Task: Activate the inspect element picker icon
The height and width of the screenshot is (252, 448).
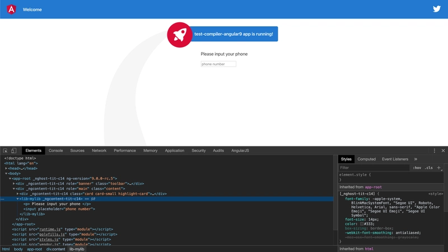Action: (5, 151)
